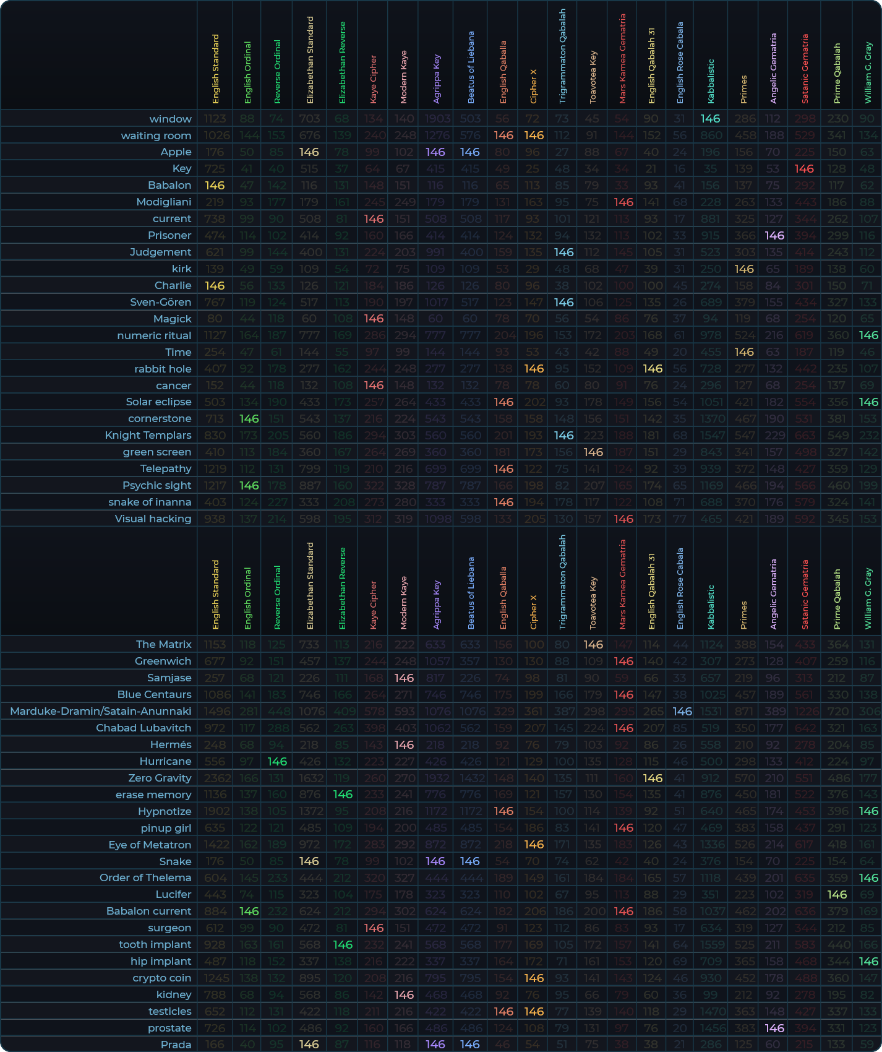Click Hurricane's highlighted Reverse Ordinal 146
Viewport: 882px width, 1052px height.
click(277, 762)
